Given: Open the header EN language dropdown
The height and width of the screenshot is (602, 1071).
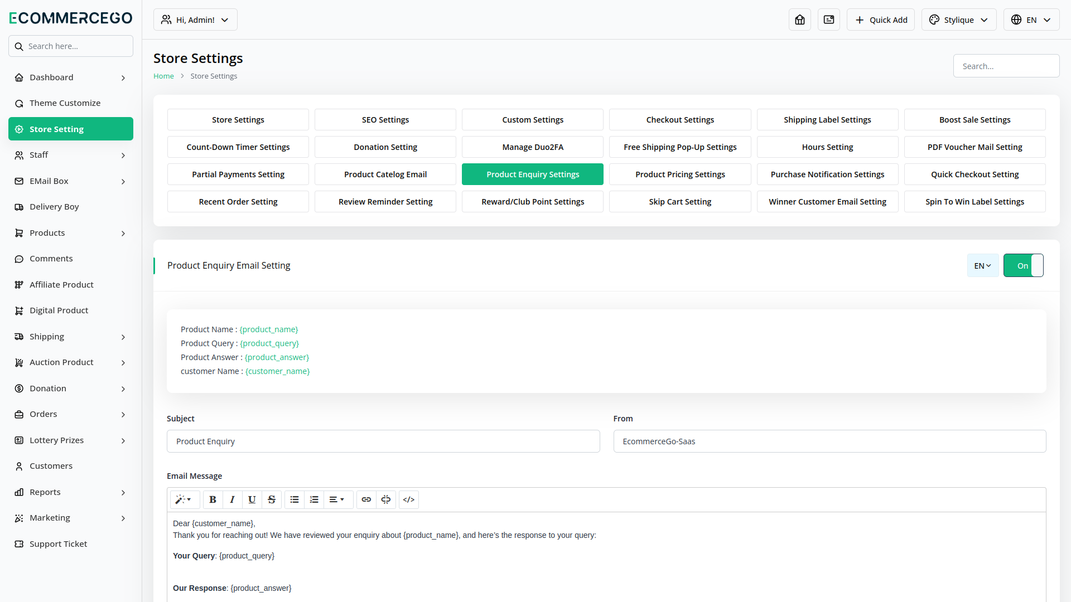Looking at the screenshot, I should [x=1031, y=20].
